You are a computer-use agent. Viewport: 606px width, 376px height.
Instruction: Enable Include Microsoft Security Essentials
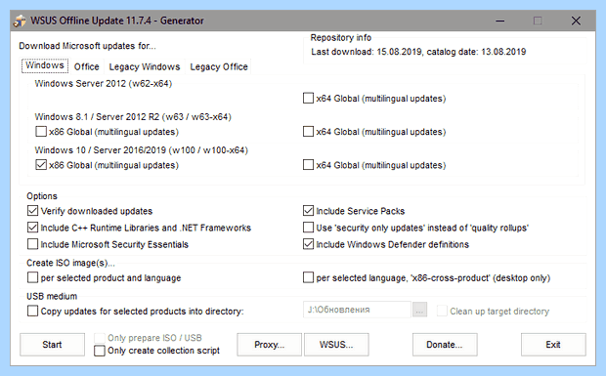(33, 244)
